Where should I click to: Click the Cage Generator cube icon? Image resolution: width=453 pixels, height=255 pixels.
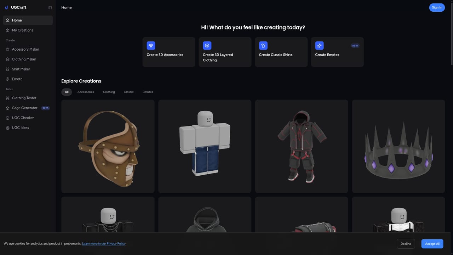point(7,108)
